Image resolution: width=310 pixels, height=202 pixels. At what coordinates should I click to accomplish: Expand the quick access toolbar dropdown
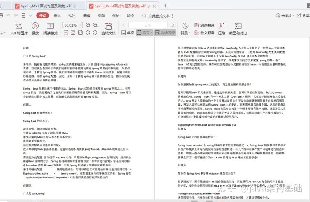(x=31, y=15)
